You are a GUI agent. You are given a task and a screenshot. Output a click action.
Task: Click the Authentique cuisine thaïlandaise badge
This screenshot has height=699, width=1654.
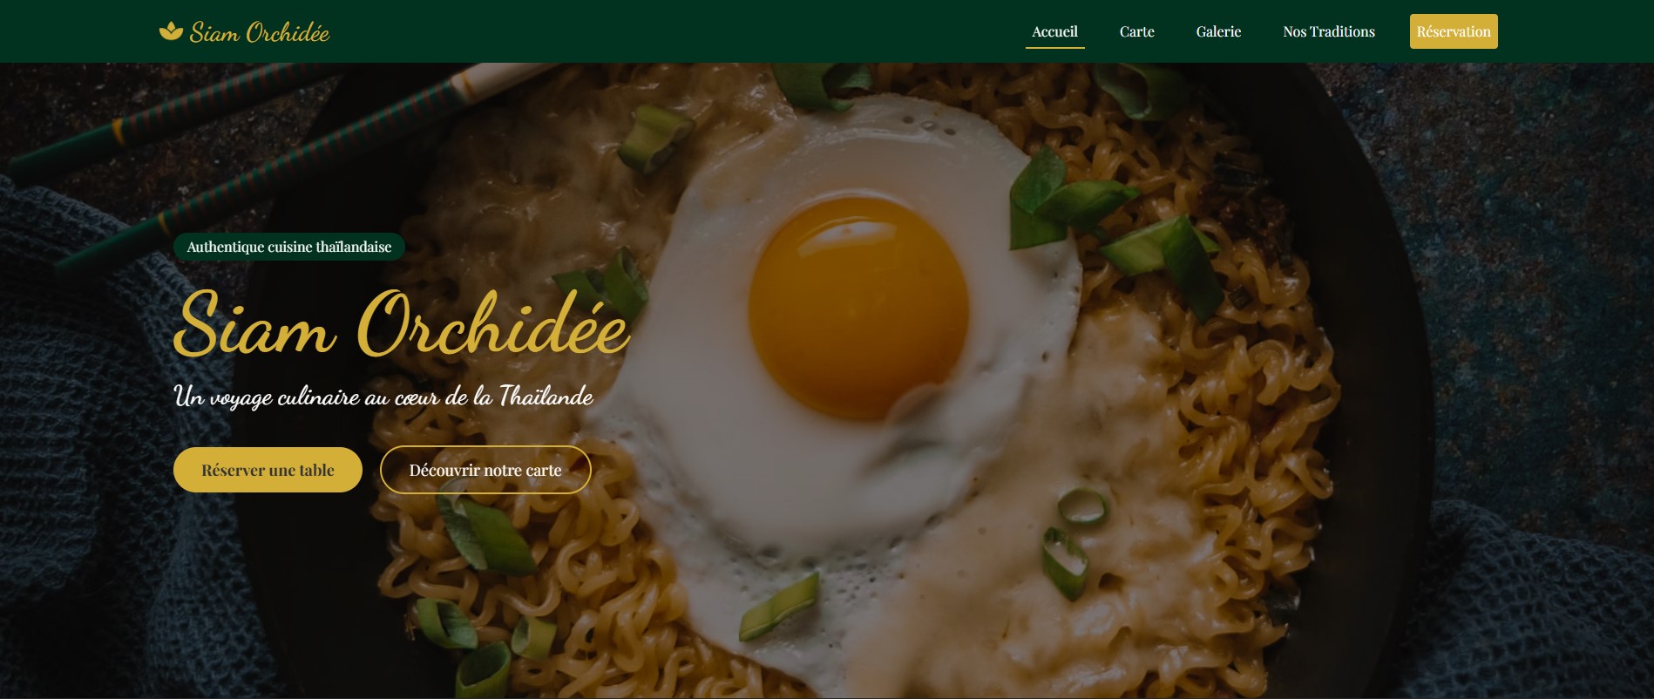[289, 247]
